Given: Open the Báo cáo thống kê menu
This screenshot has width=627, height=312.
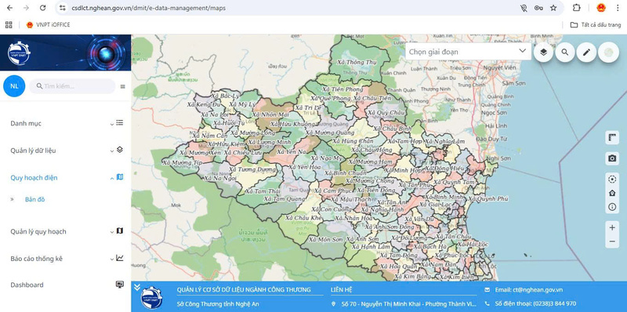Looking at the screenshot, I should pyautogui.click(x=36, y=259).
